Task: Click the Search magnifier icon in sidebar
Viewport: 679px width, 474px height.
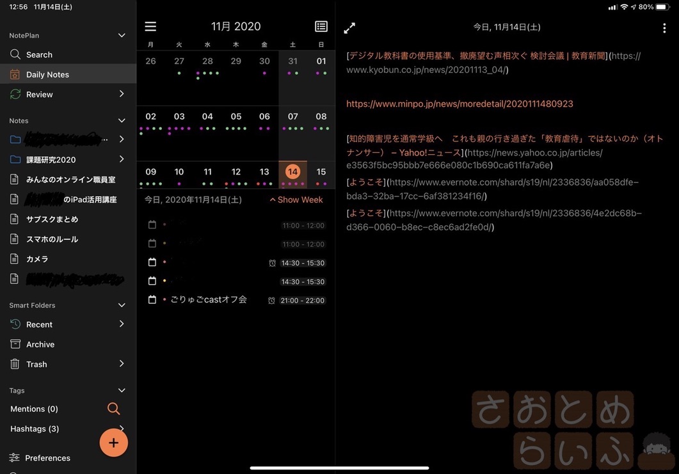Action: [x=15, y=54]
